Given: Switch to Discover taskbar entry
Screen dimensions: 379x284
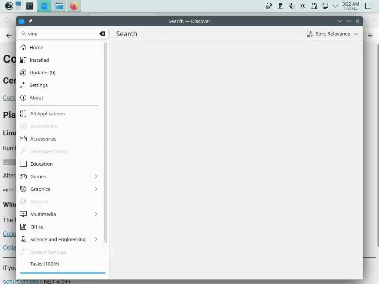Looking at the screenshot, I should coord(44,6).
